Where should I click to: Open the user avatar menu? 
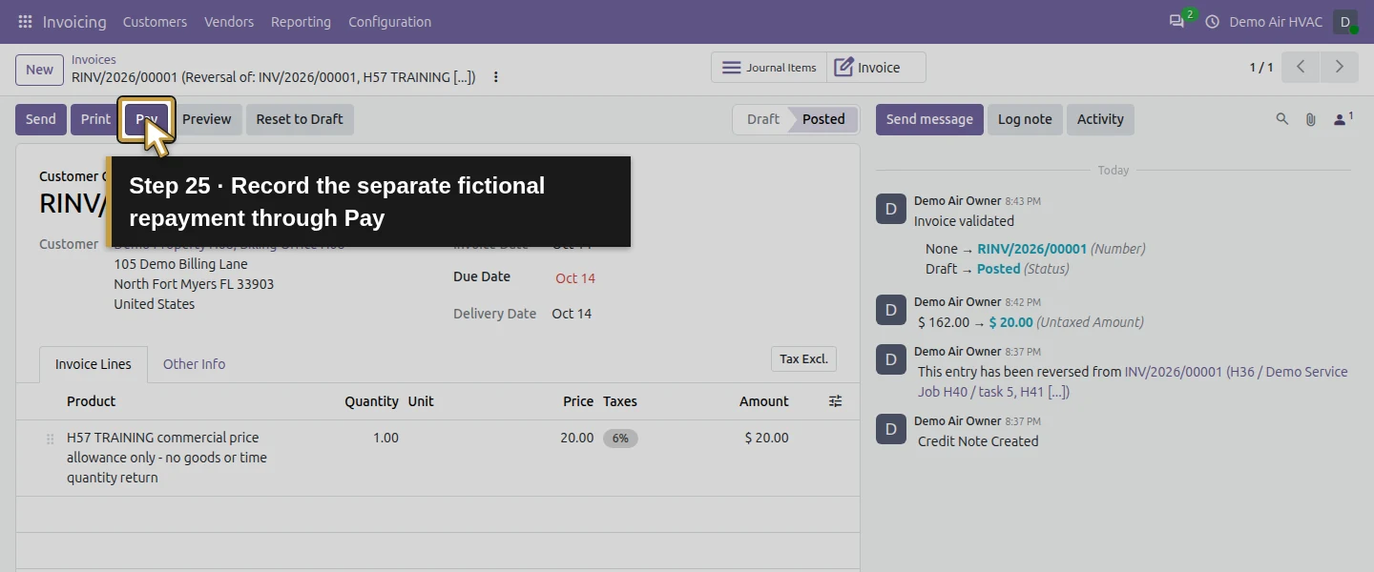(x=1345, y=21)
